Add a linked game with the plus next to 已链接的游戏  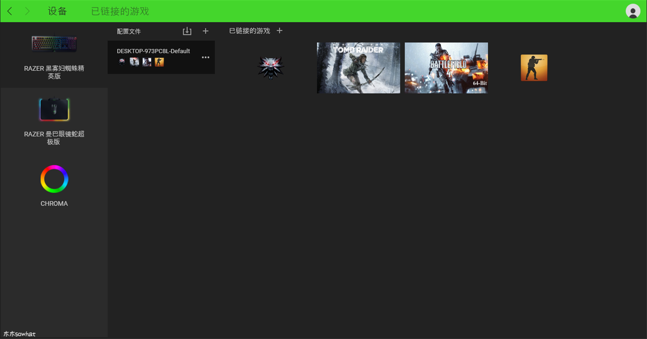coord(279,31)
